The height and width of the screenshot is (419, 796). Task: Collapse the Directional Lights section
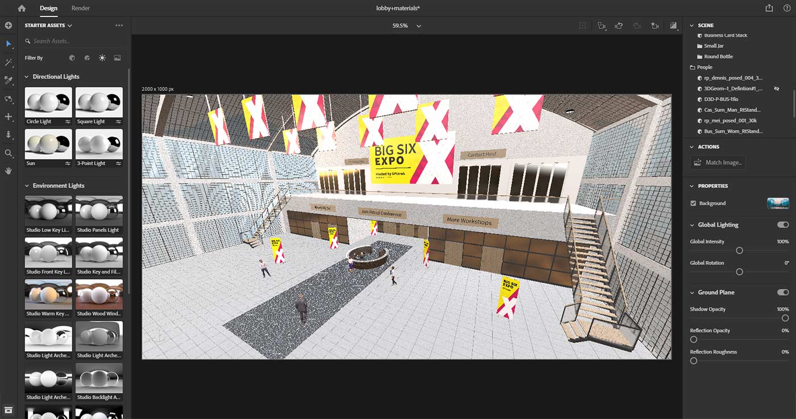[27, 77]
